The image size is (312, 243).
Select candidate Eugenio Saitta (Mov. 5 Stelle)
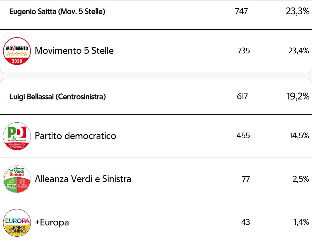click(57, 12)
